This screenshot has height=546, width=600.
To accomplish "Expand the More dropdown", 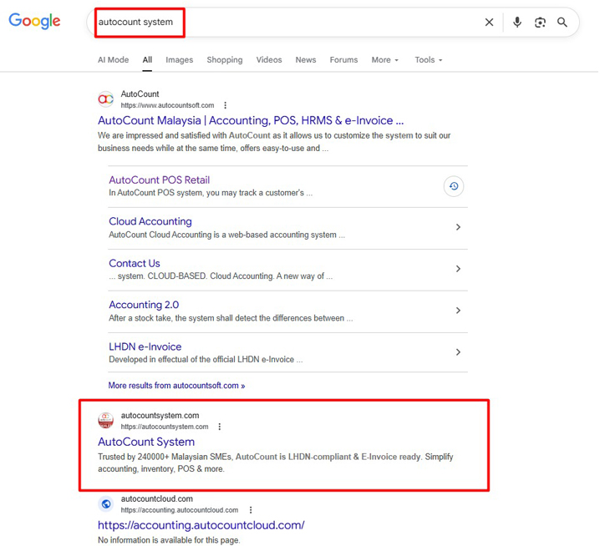I will click(x=385, y=60).
